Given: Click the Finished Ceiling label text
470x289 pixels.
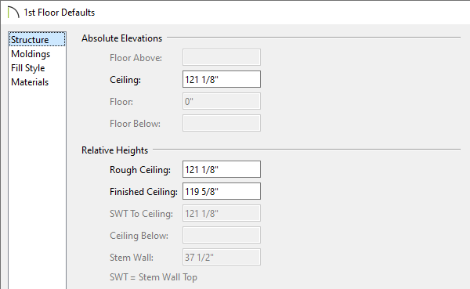Looking at the screenshot, I should (x=143, y=192).
